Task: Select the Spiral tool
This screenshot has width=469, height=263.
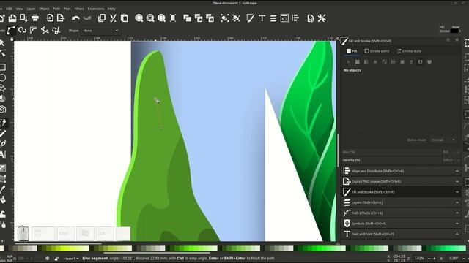Action: click(2, 110)
